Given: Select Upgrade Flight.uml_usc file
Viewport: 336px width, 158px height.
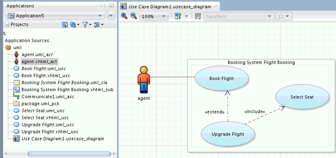Looking at the screenshot, I should 48,125.
